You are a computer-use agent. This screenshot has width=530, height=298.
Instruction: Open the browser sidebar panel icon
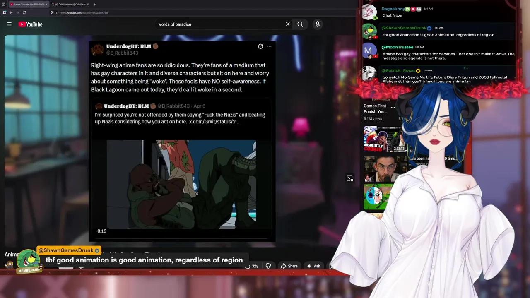coord(4,12)
